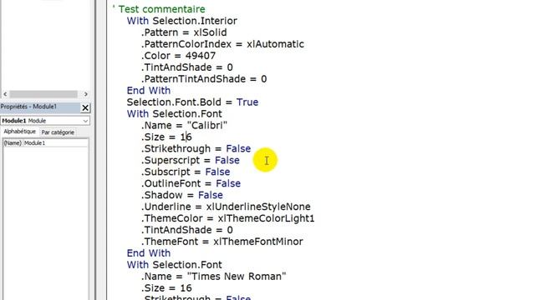Click the '.Color = 49407' line
Screen dimensions: 535x300
[x=178, y=56]
